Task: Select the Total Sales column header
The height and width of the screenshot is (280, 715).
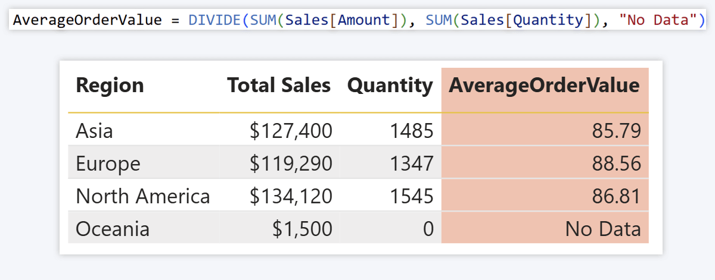Action: 279,86
